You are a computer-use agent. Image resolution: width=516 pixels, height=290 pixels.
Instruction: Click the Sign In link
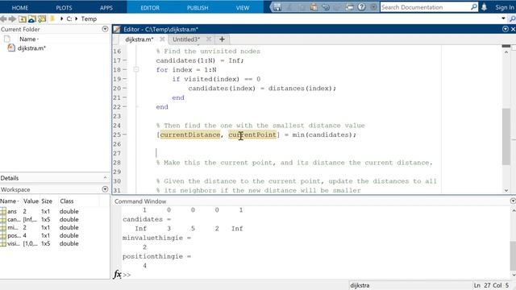pyautogui.click(x=505, y=7)
